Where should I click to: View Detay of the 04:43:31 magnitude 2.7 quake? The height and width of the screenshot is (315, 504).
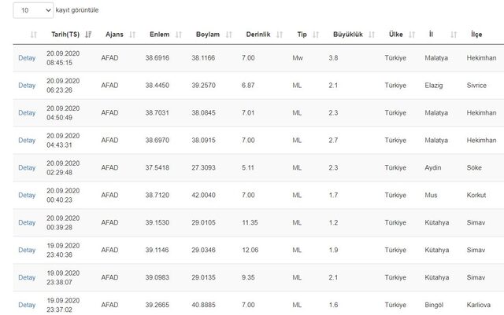(27, 141)
